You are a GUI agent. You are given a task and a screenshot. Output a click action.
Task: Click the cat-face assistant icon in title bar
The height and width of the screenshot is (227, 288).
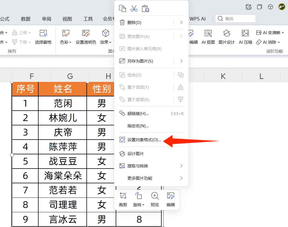click(x=249, y=7)
